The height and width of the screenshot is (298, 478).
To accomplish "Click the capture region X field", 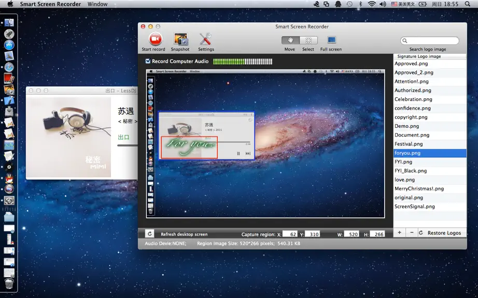I will click(x=290, y=234).
